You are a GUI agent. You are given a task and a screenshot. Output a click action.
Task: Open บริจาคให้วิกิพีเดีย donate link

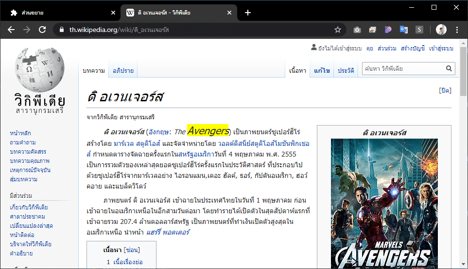point(31,244)
